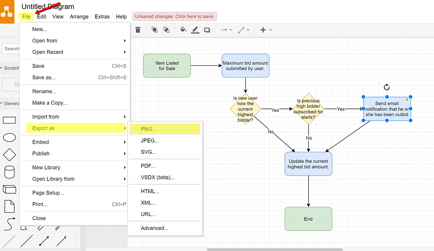Click the draw.io orange logo
The height and width of the screenshot is (251, 434).
click(7, 12)
